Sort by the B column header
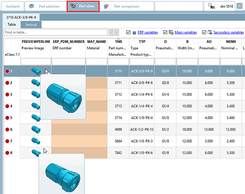This screenshot has width=245, height=194. (187, 42)
